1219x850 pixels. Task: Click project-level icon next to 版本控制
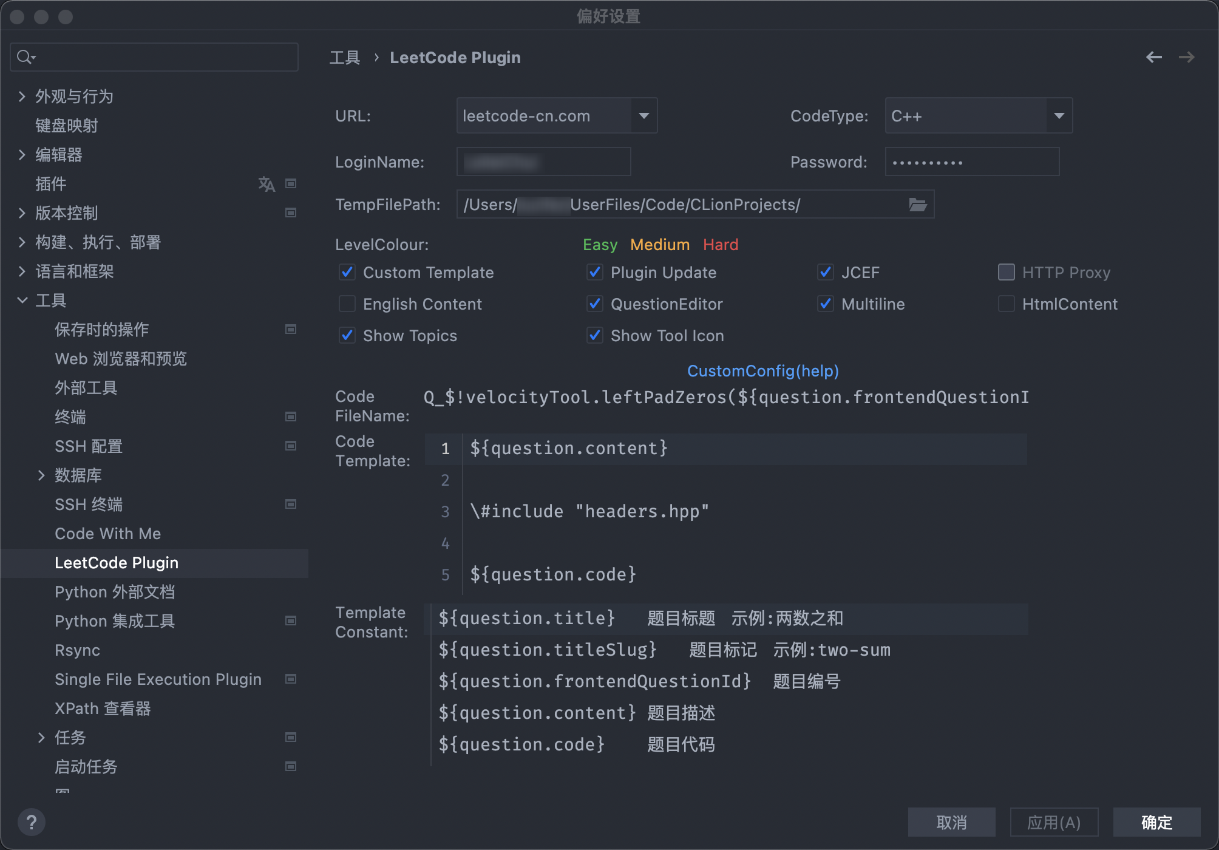[291, 213]
